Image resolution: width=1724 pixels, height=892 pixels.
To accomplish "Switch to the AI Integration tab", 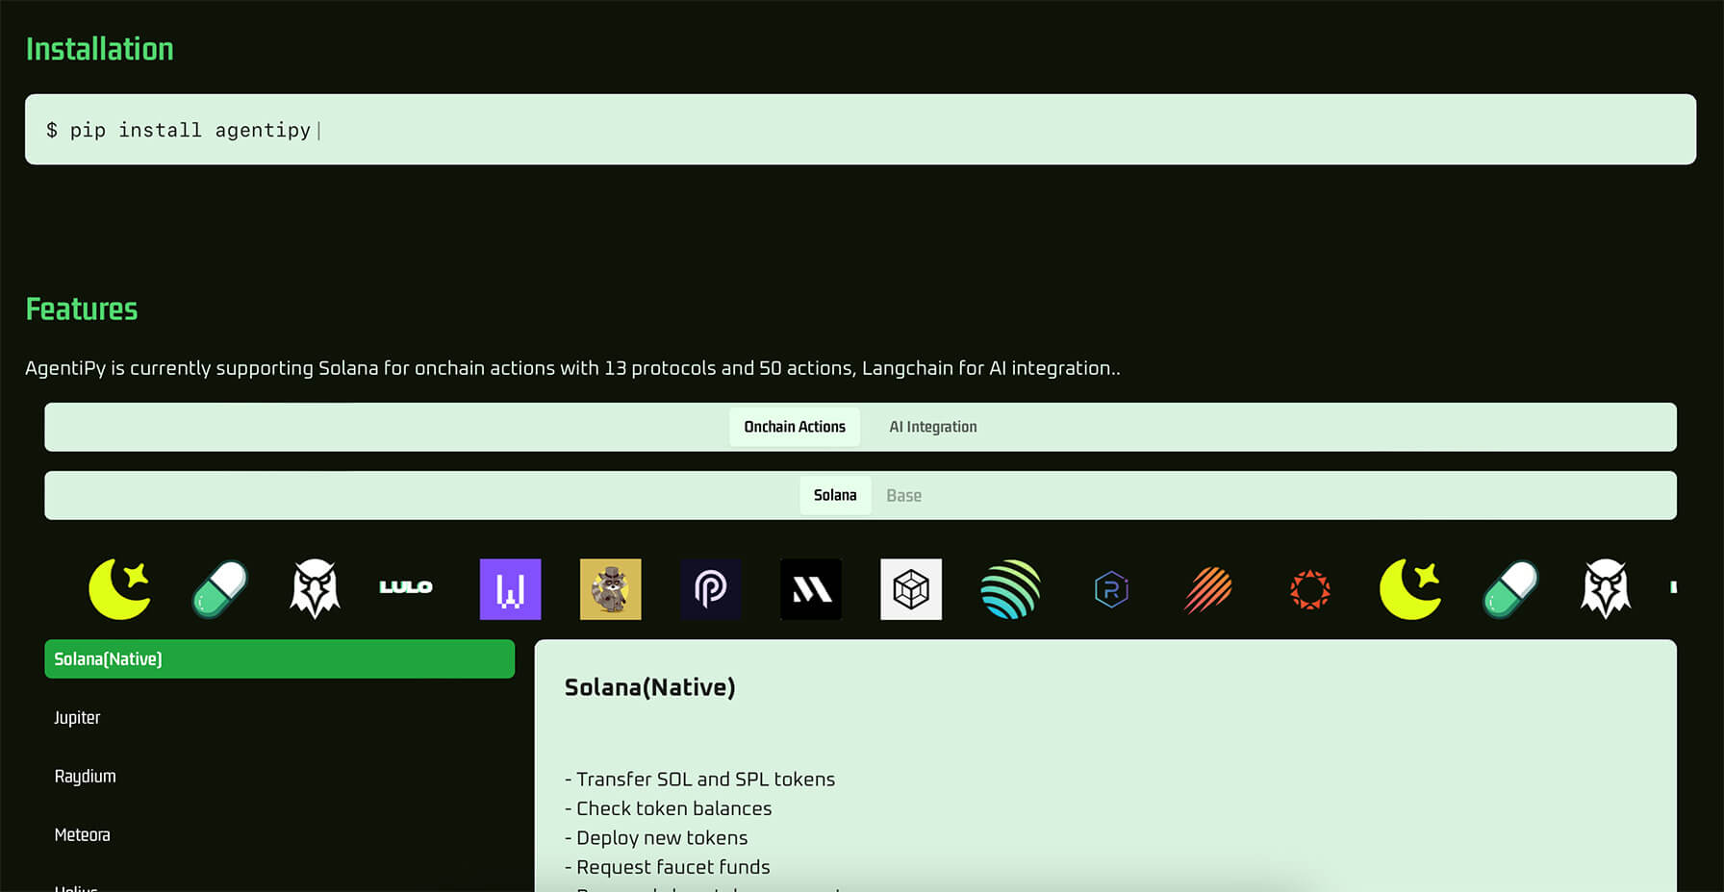I will click(x=932, y=427).
